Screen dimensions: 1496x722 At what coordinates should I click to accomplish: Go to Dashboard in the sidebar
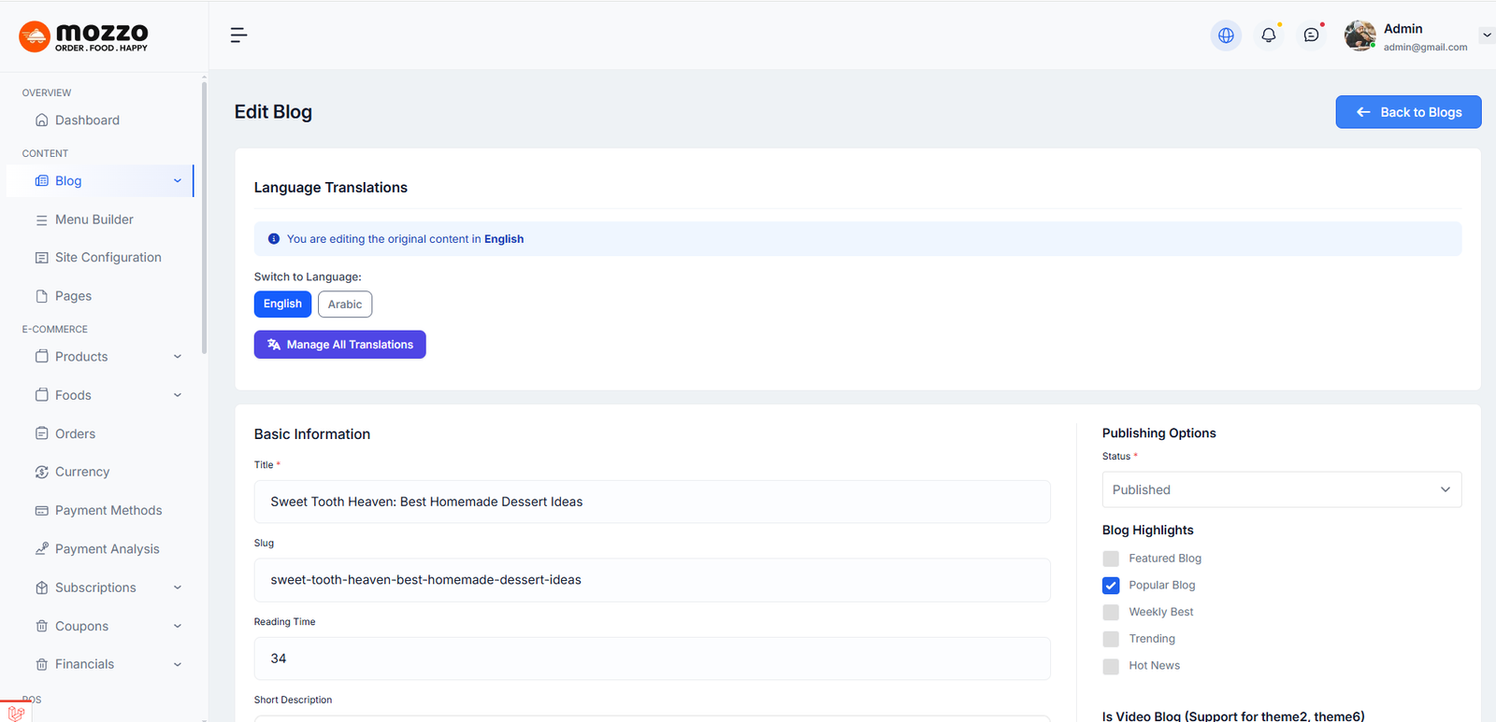tap(87, 120)
